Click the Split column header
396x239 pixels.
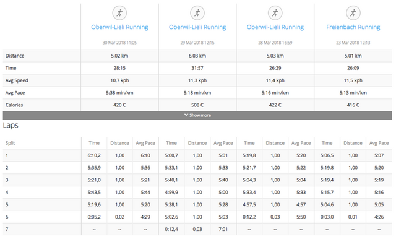[x=10, y=143]
